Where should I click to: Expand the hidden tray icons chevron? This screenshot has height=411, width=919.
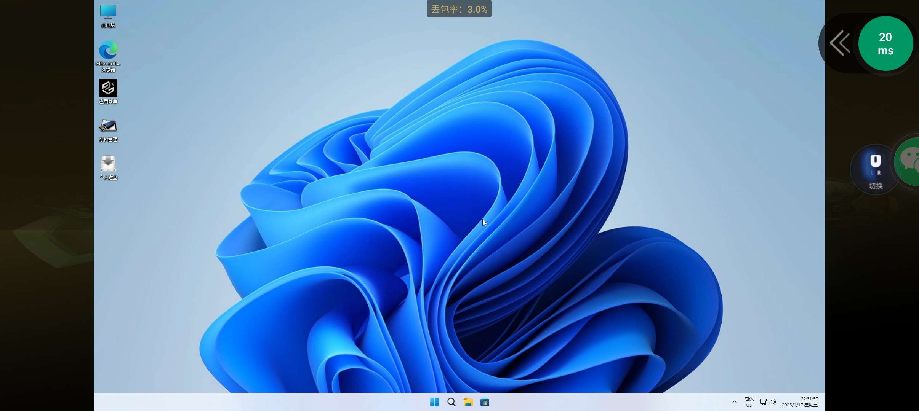pyautogui.click(x=735, y=402)
